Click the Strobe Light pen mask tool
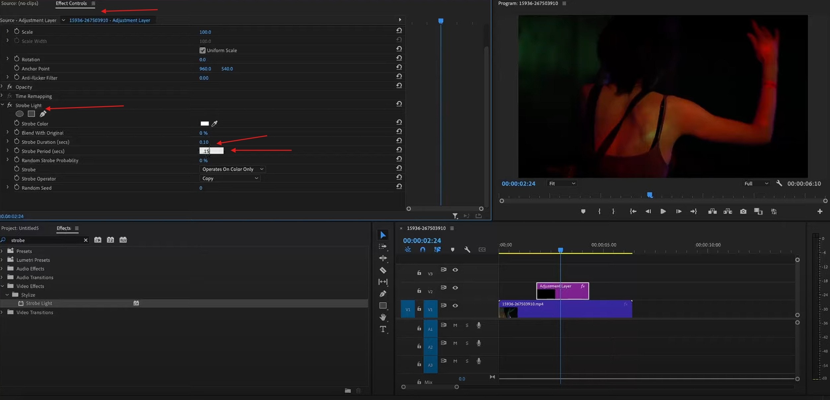Image resolution: width=830 pixels, height=400 pixels. click(43, 114)
